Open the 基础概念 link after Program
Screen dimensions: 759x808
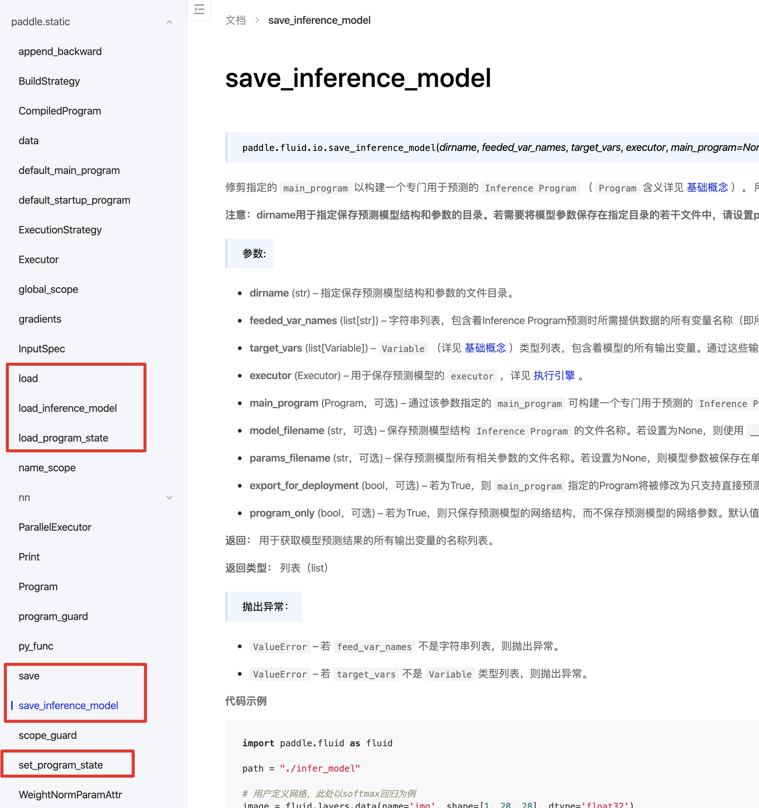(707, 187)
